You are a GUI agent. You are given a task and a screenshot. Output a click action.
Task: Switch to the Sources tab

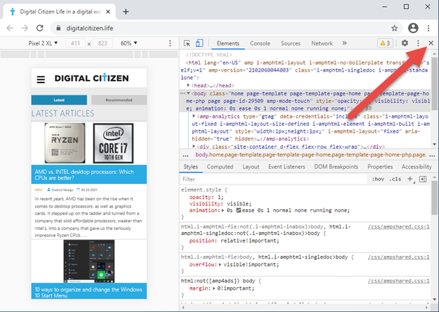click(291, 43)
